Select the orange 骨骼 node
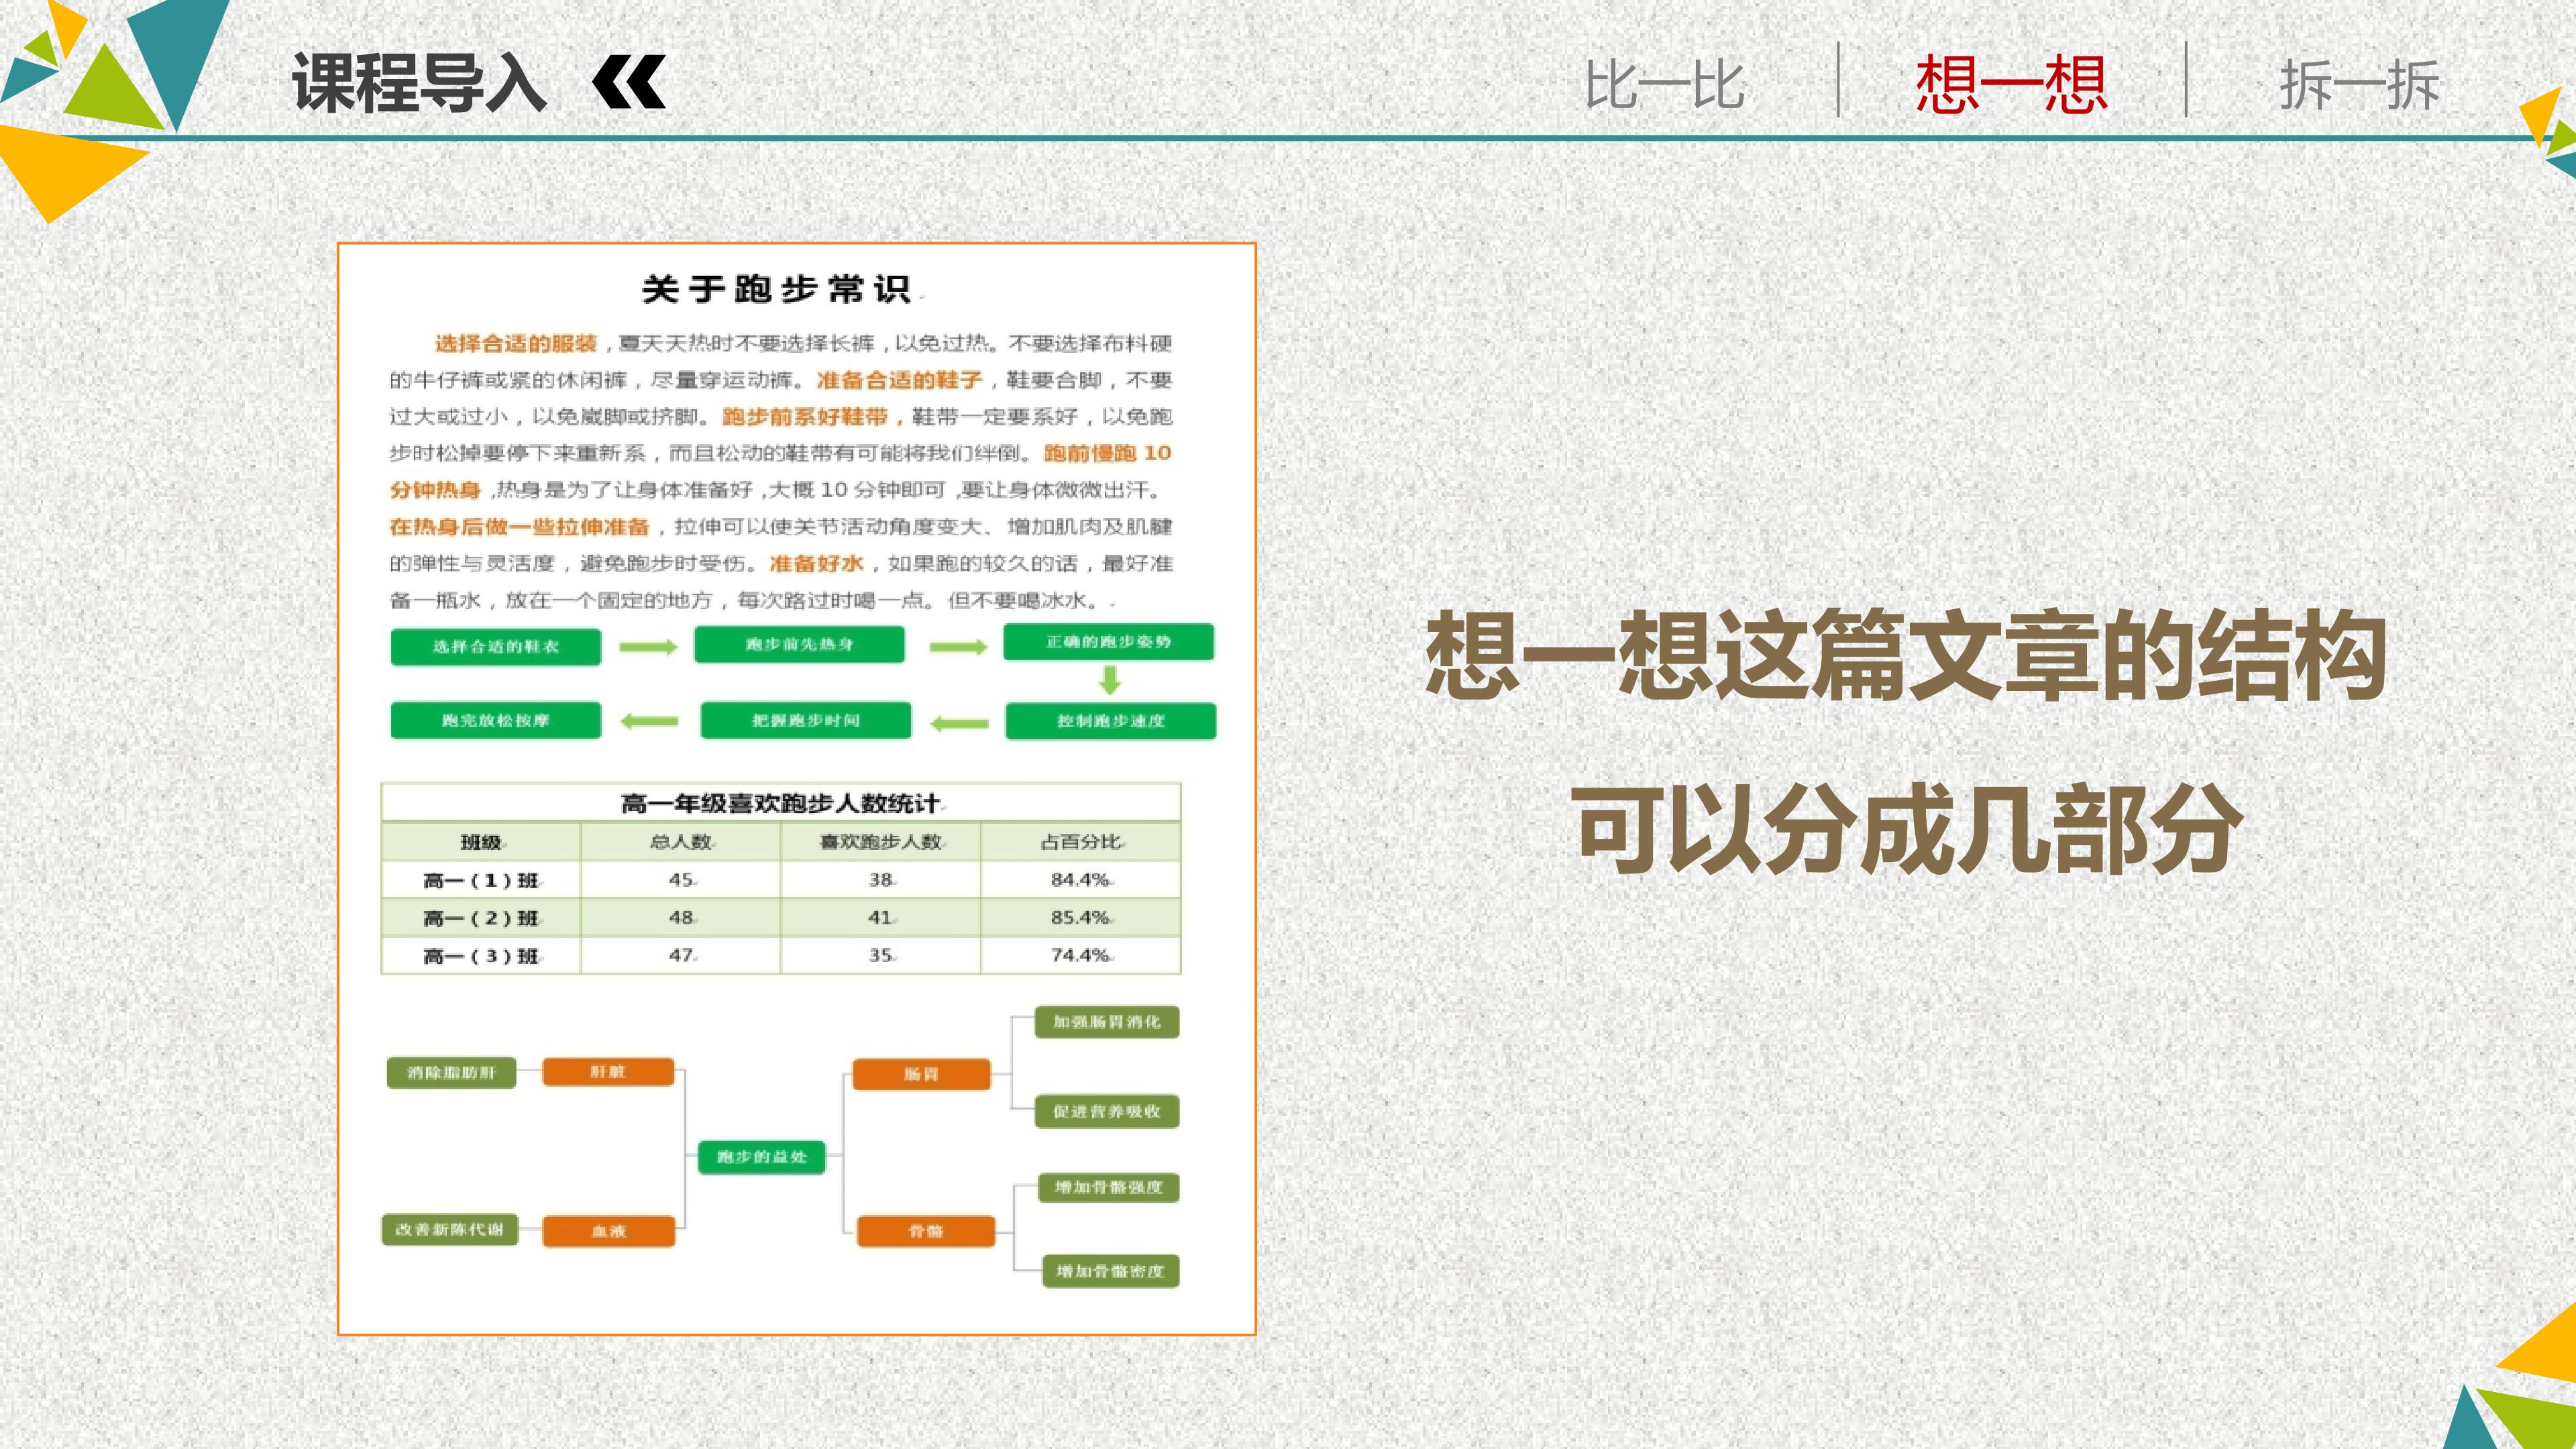The height and width of the screenshot is (1449, 2576). point(926,1231)
